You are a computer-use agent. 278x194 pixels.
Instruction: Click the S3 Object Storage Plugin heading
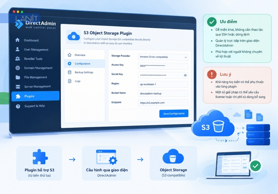(108, 33)
